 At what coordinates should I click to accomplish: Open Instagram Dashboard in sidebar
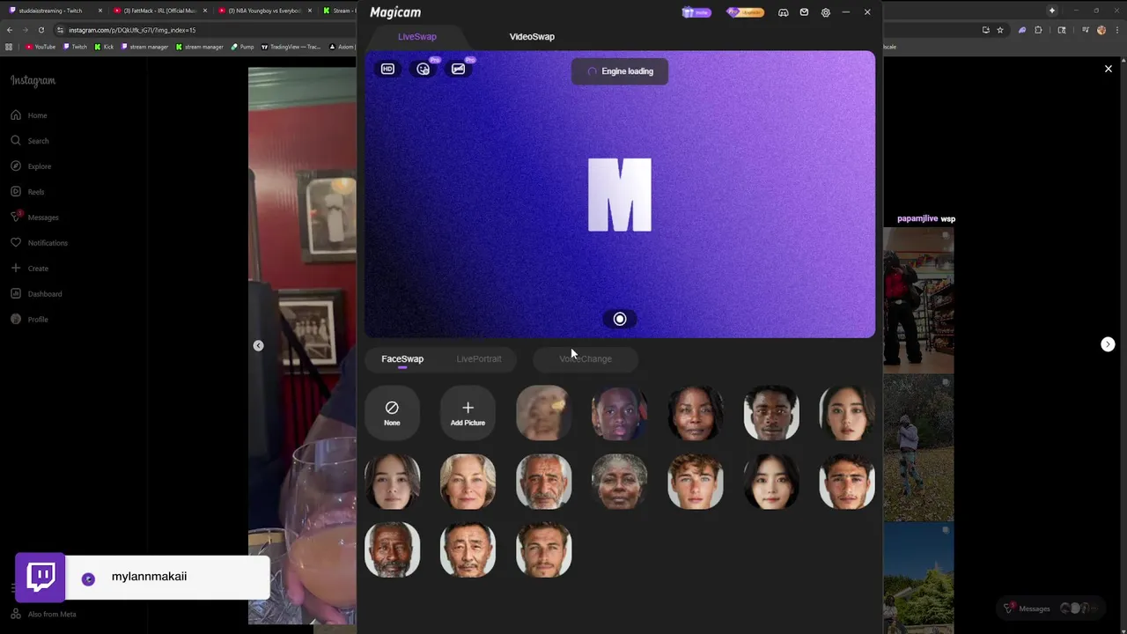36,294
